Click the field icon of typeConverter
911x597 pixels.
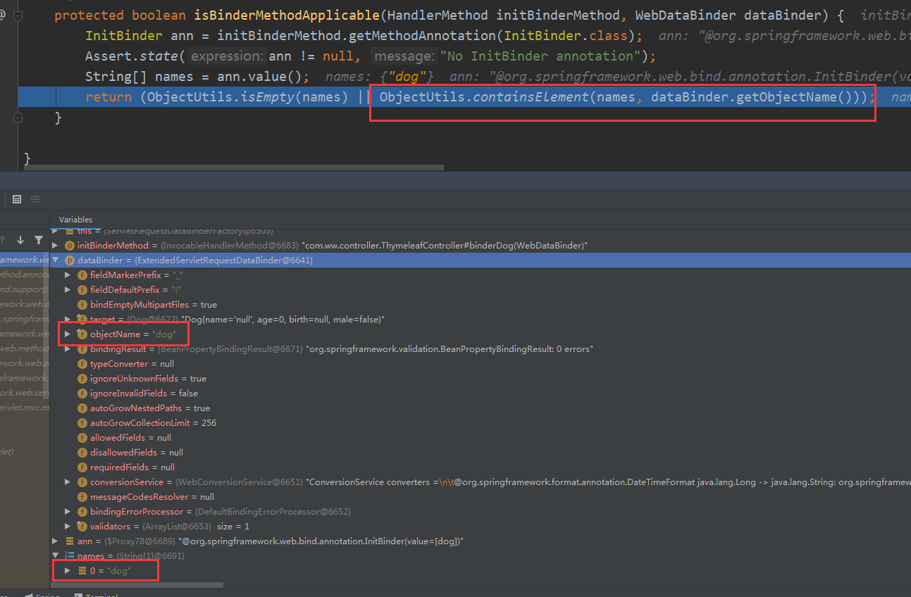(82, 364)
